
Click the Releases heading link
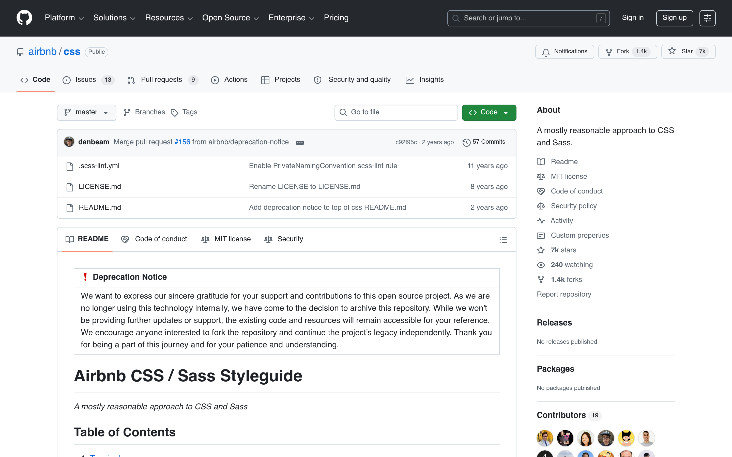(554, 323)
